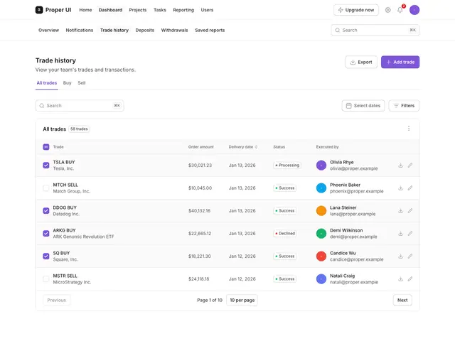Click Candice Wu's avatar
The width and height of the screenshot is (455, 341).
click(321, 256)
